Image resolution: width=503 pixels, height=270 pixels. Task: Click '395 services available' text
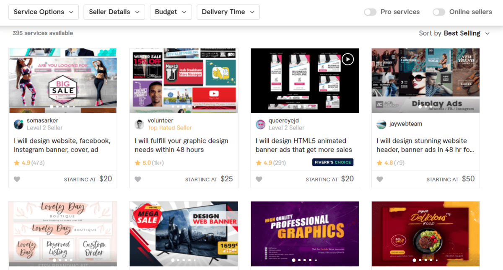43,33
